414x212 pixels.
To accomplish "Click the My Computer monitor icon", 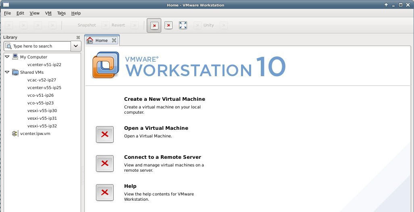I will (x=15, y=57).
